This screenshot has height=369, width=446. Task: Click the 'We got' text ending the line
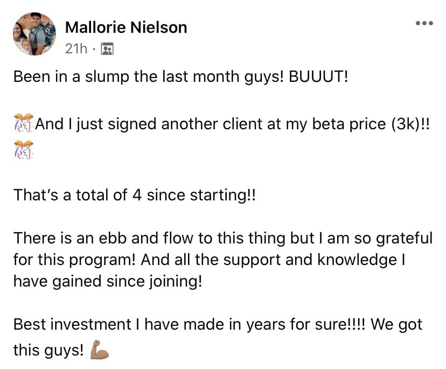397,325
